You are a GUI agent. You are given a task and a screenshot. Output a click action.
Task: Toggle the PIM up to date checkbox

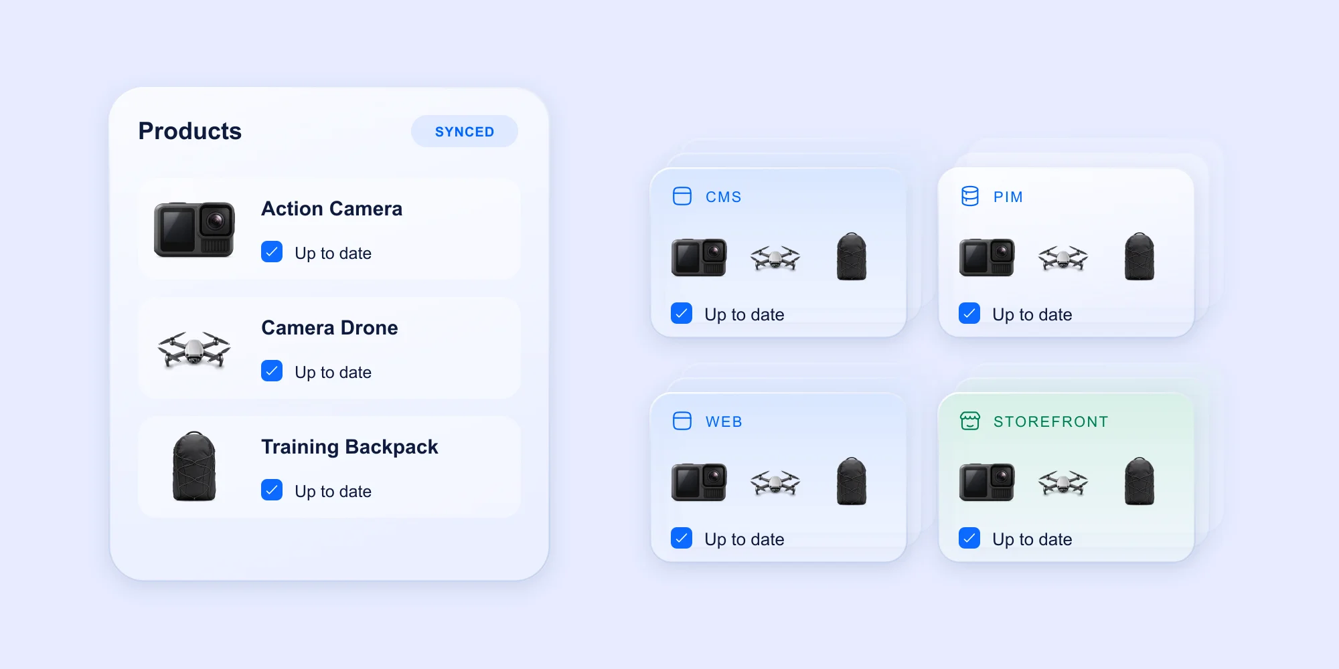pyautogui.click(x=969, y=314)
